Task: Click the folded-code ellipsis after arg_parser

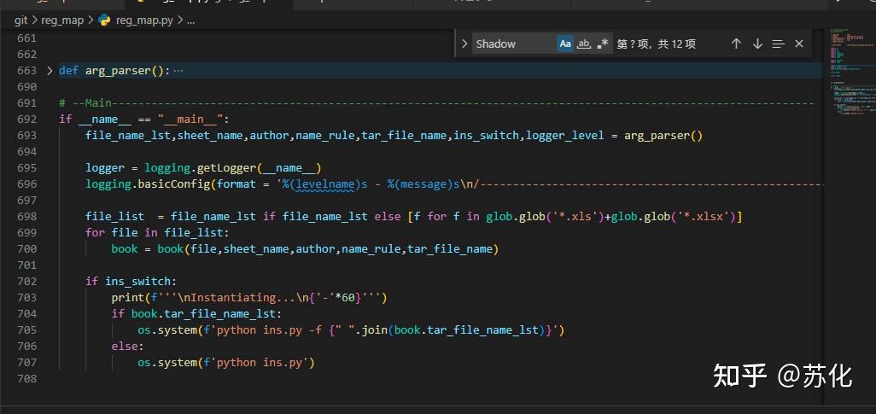Action: [x=178, y=71]
